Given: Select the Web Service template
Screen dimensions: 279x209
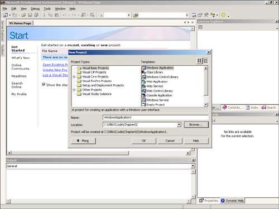Looking at the screenshot, I should [152, 86].
